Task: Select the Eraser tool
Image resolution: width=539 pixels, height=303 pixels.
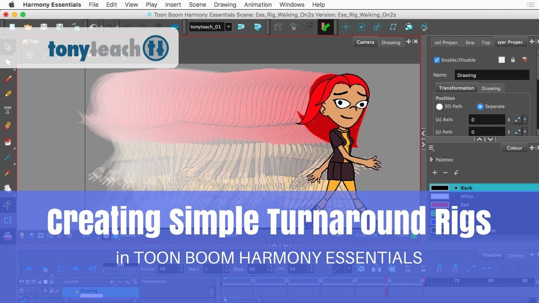Action: tap(8, 125)
